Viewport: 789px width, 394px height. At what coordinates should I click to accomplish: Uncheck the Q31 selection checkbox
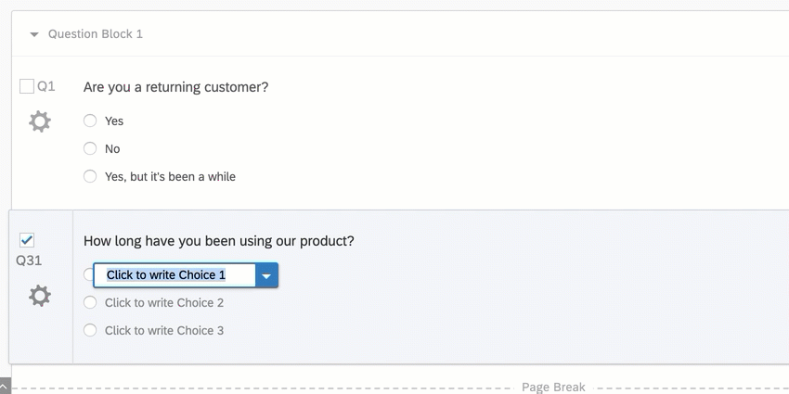pyautogui.click(x=27, y=240)
